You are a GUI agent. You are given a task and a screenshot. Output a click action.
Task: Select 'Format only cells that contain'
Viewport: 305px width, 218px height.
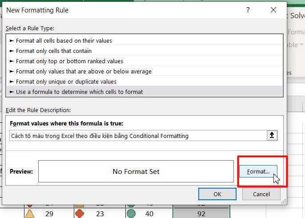(x=144, y=51)
